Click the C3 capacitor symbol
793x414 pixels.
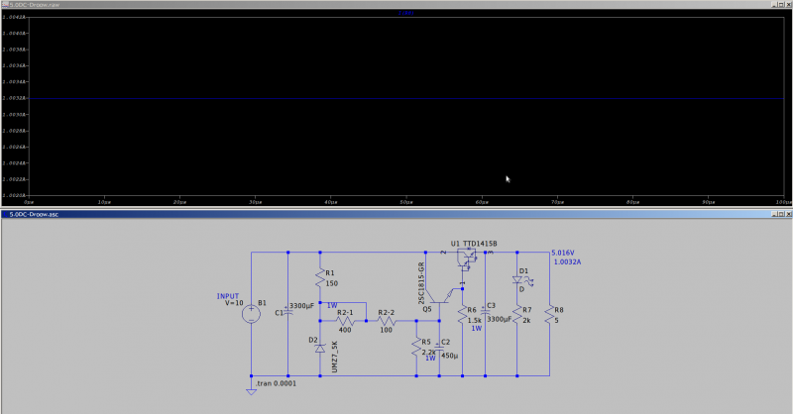(485, 313)
